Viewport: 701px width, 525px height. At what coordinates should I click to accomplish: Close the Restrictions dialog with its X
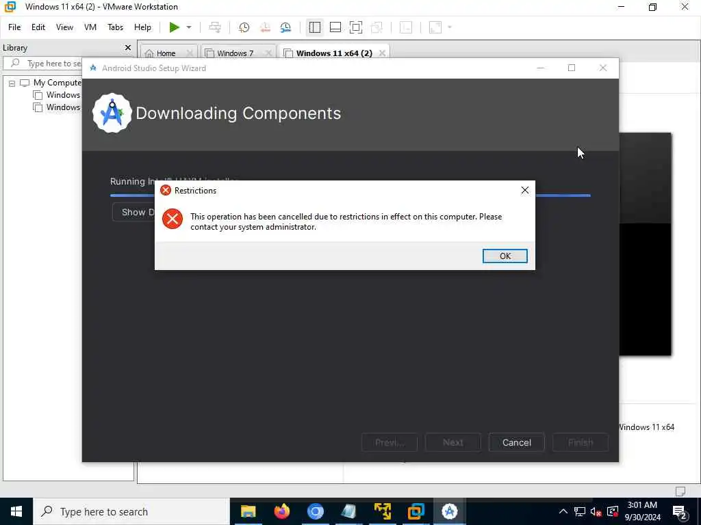coord(525,190)
